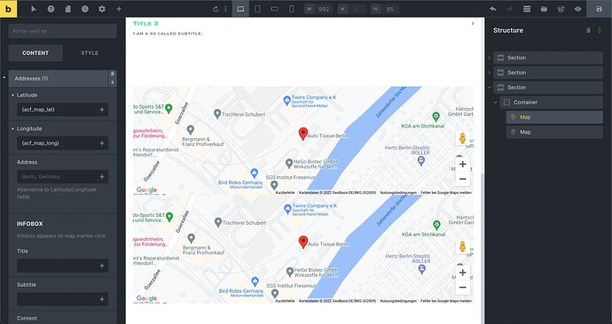
Task: Click the Bricks logo in top corner
Action: (8, 9)
